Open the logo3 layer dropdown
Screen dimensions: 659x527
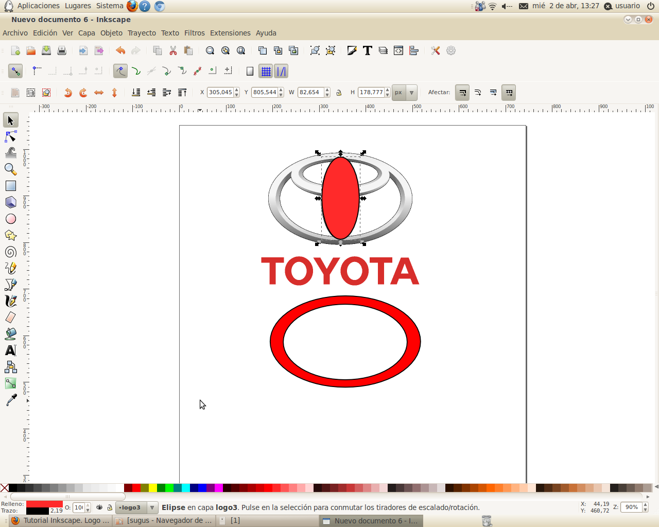coord(136,507)
